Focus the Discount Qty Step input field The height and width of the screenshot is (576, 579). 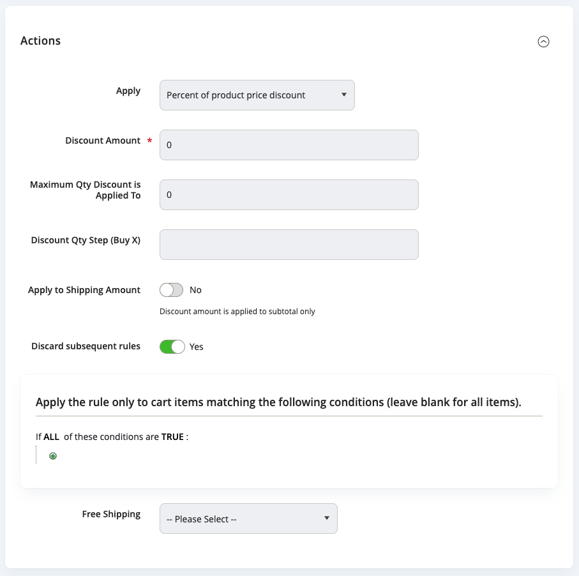pos(289,245)
